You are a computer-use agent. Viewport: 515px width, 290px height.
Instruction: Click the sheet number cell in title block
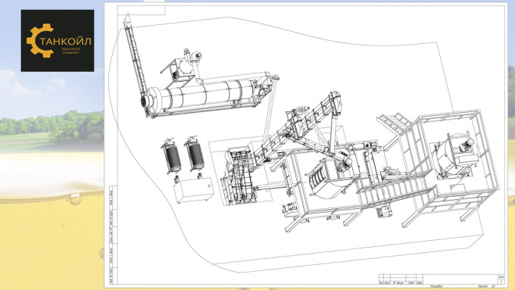pos(501,282)
